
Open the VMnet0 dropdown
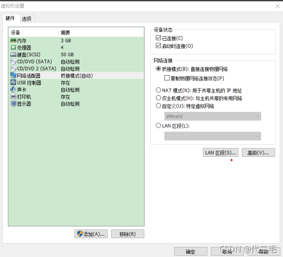click(212, 116)
